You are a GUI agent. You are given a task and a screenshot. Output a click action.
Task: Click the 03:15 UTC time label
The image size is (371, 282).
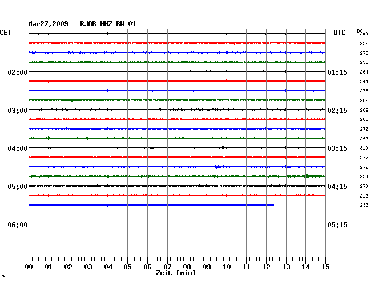coord(337,148)
